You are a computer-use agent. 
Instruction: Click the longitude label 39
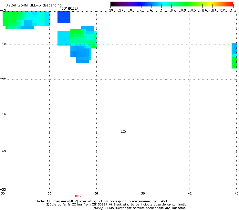(143, 194)
